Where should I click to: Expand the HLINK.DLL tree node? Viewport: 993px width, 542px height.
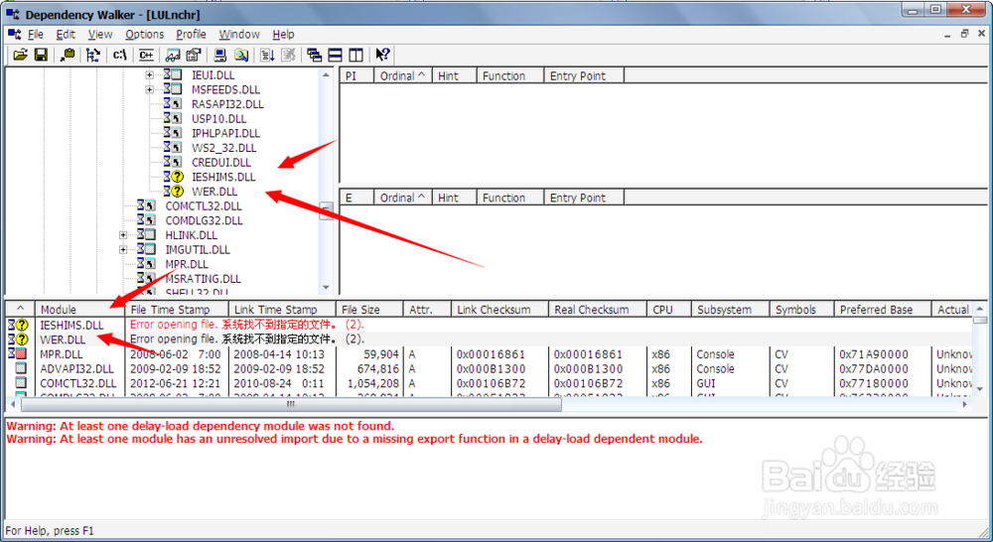click(x=123, y=235)
